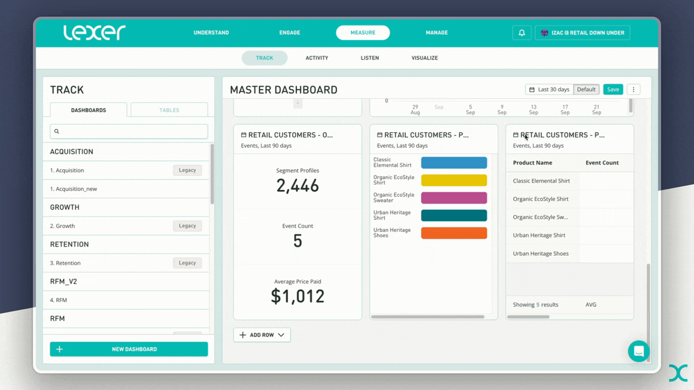The image size is (694, 390).
Task: Open the 1. Acquisition_new dashboard
Action: coord(126,188)
